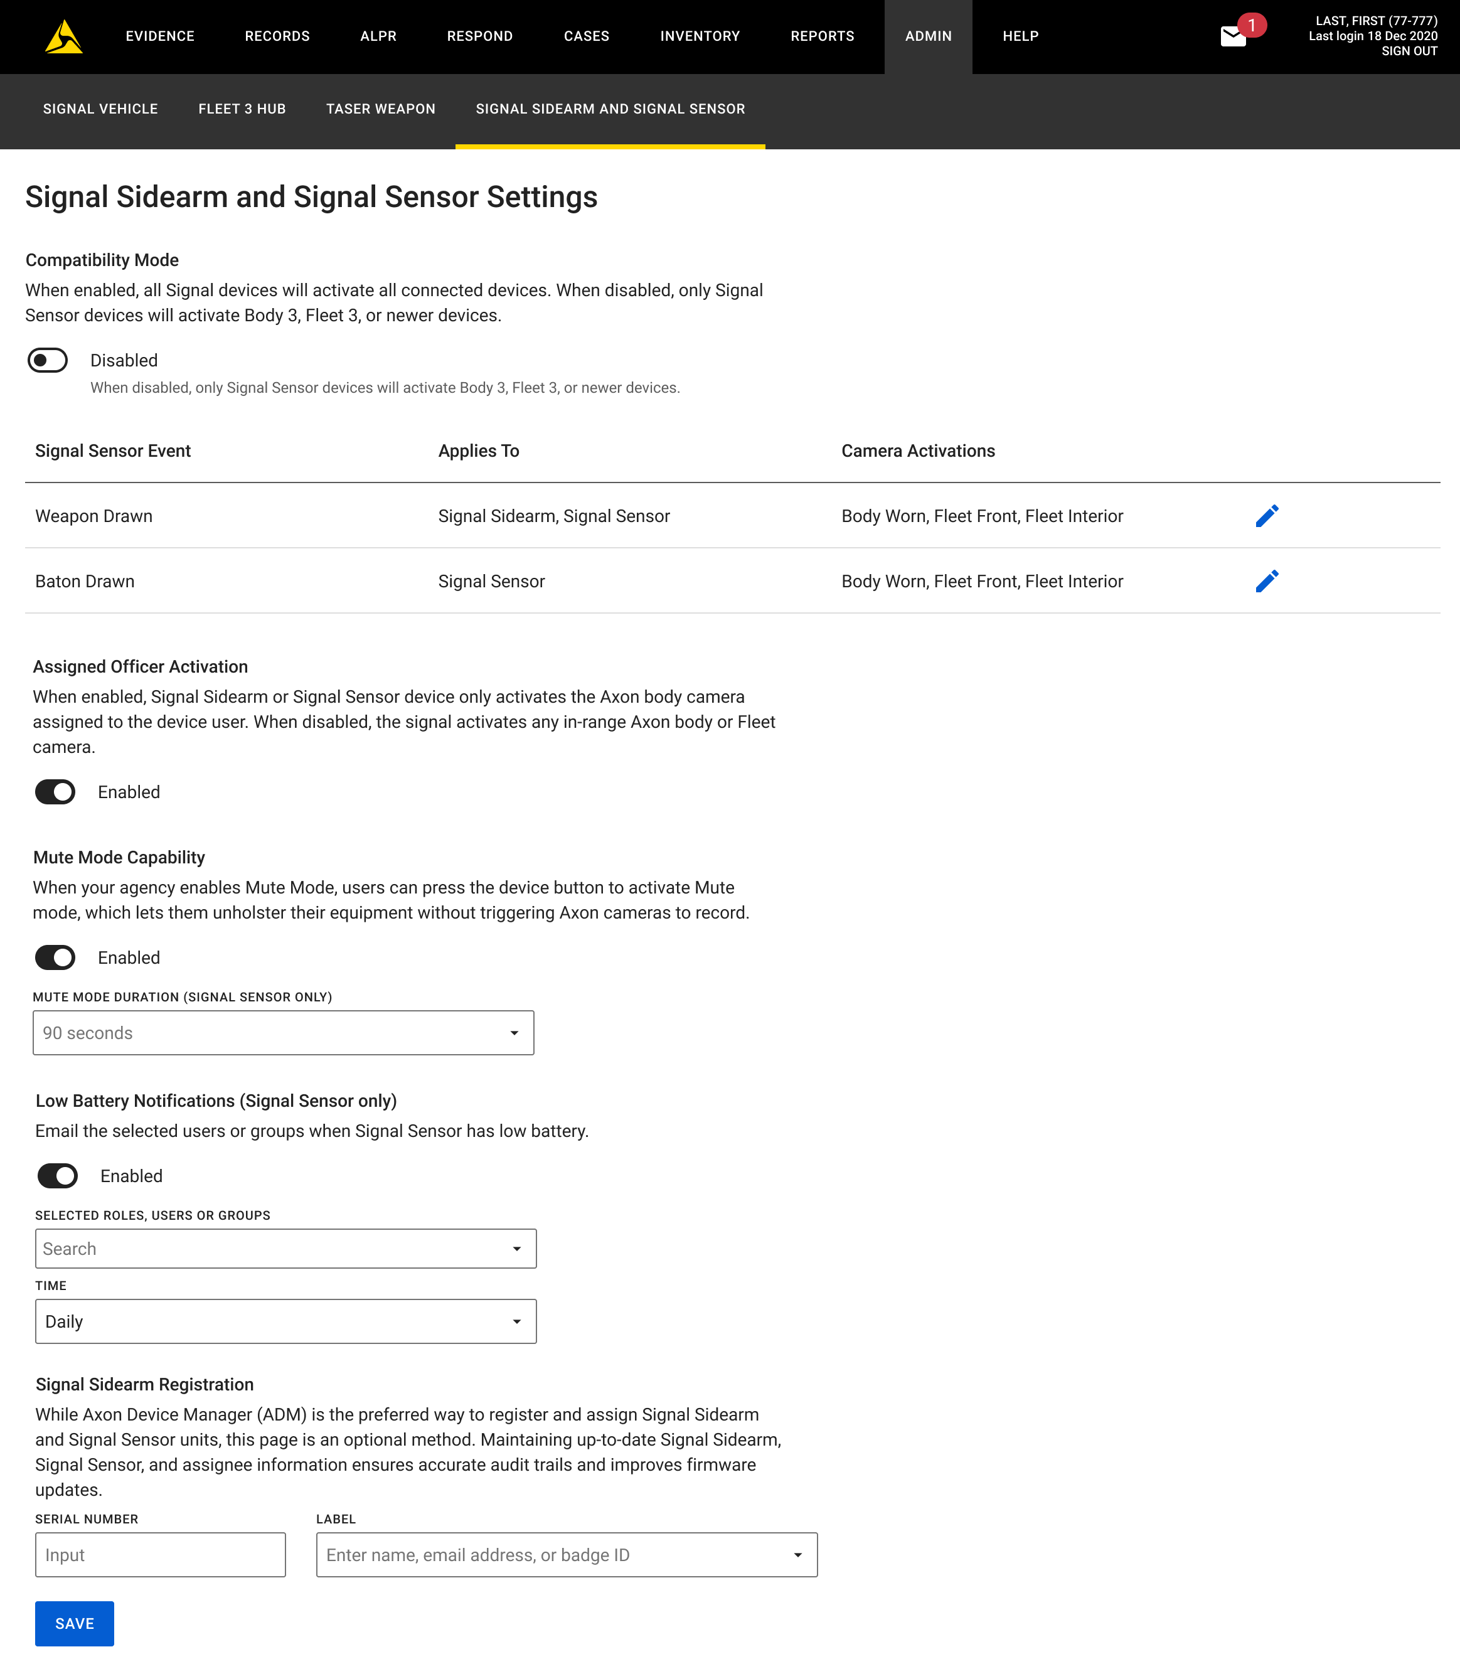This screenshot has height=1669, width=1460.
Task: Toggle Compatibility Mode switch
Action: tap(47, 360)
